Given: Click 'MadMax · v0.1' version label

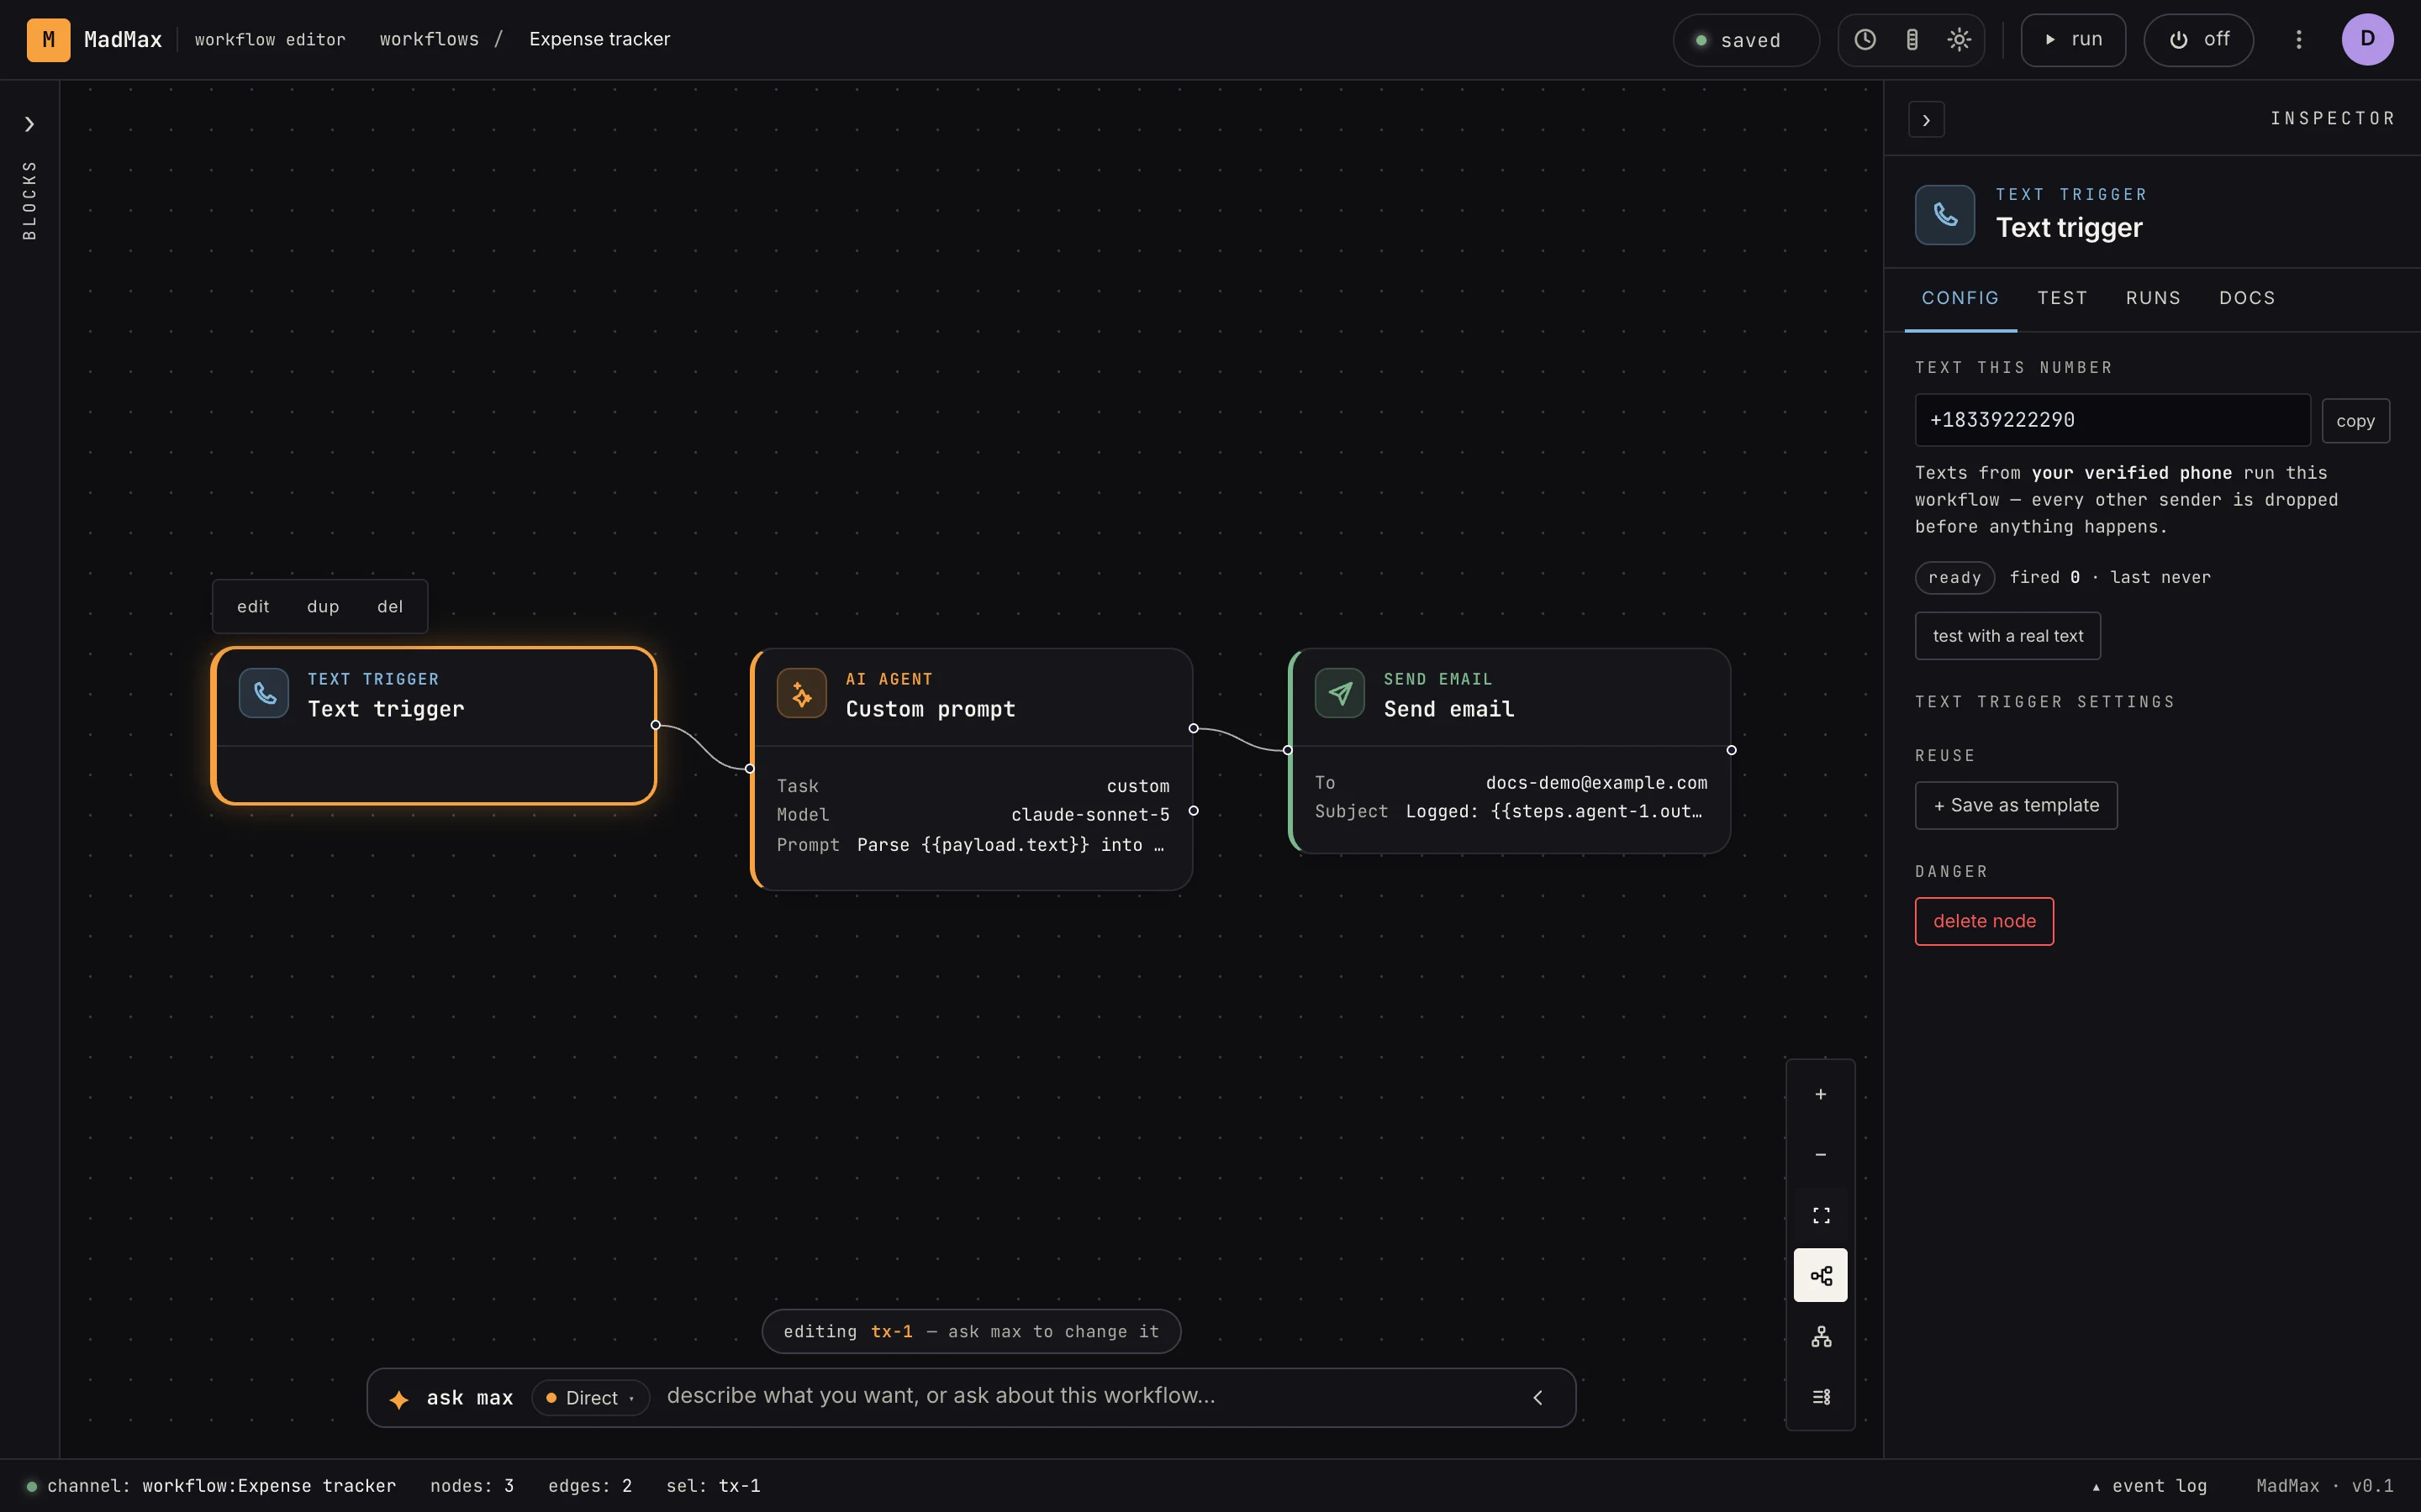Looking at the screenshot, I should point(2325,1486).
